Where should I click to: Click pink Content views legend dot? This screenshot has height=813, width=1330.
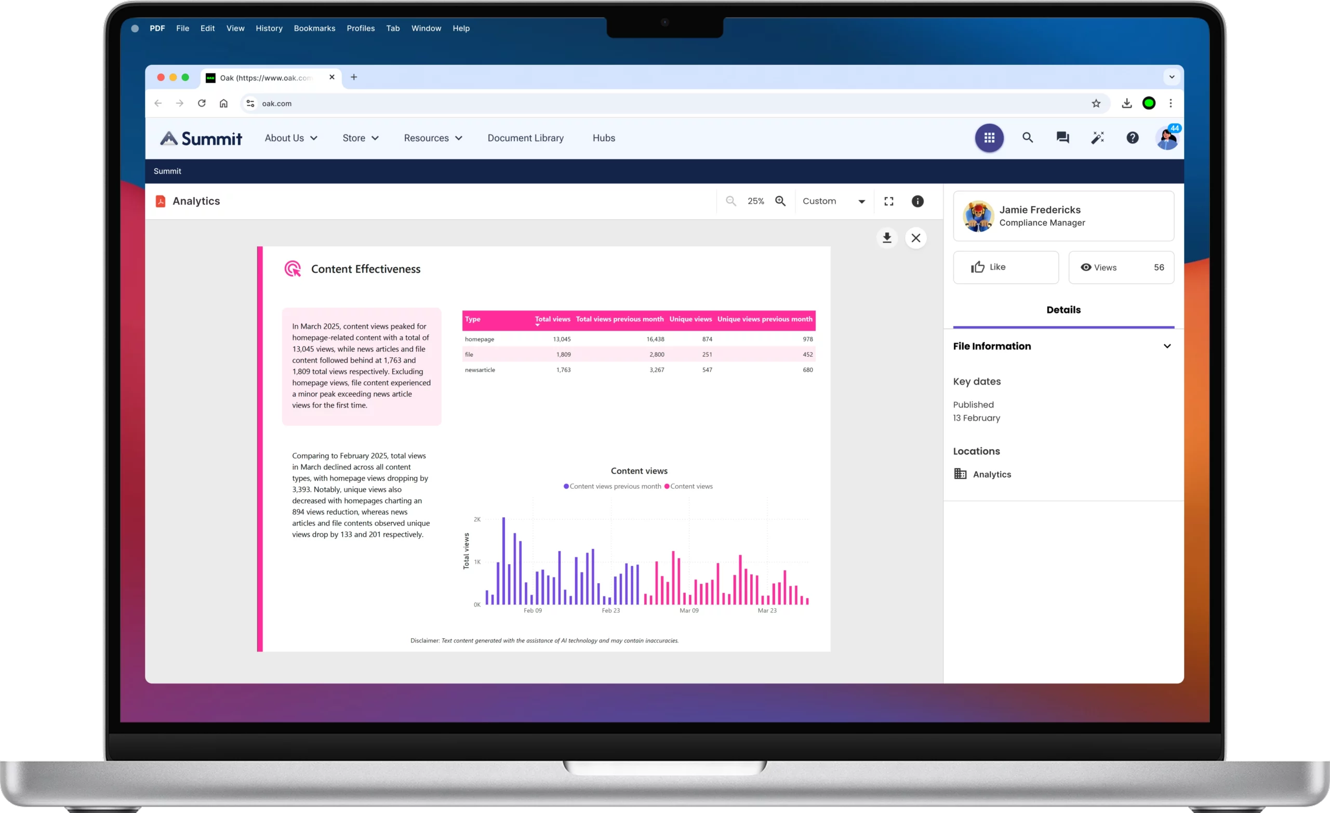(x=667, y=486)
